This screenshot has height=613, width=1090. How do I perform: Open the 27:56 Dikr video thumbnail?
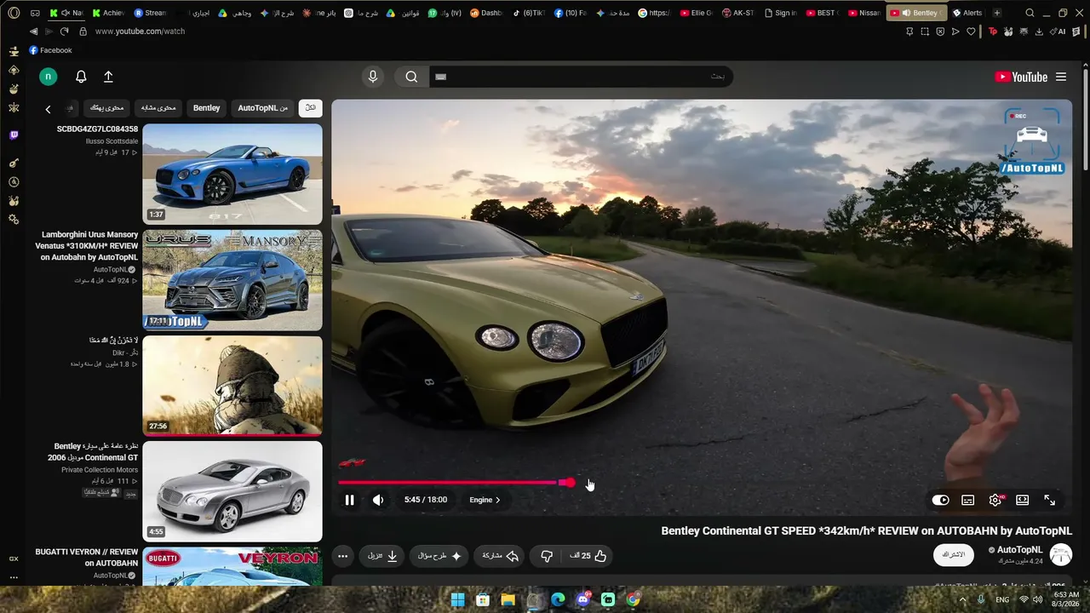[x=232, y=386]
